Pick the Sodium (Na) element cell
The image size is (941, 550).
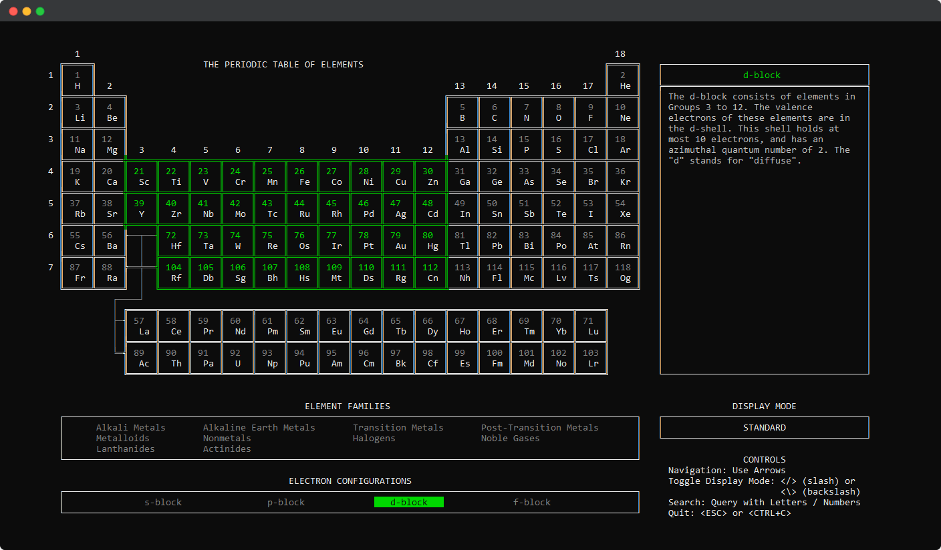click(x=78, y=144)
